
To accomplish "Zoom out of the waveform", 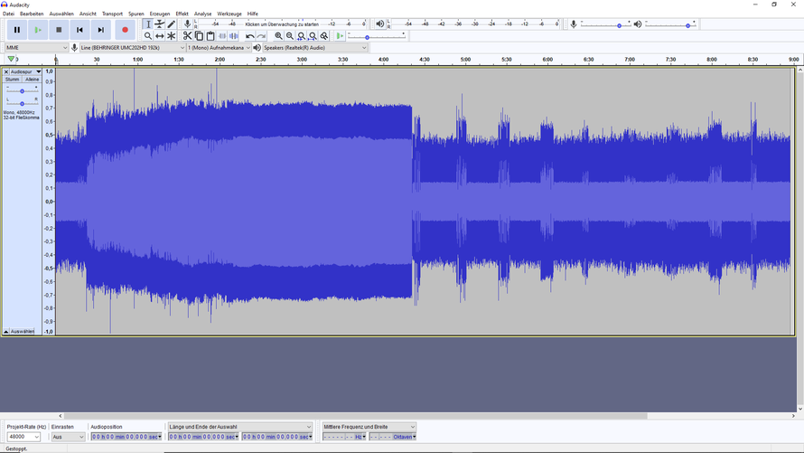I will click(290, 36).
